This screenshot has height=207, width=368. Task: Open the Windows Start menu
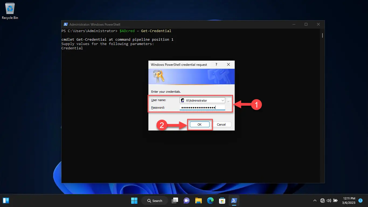(134, 201)
